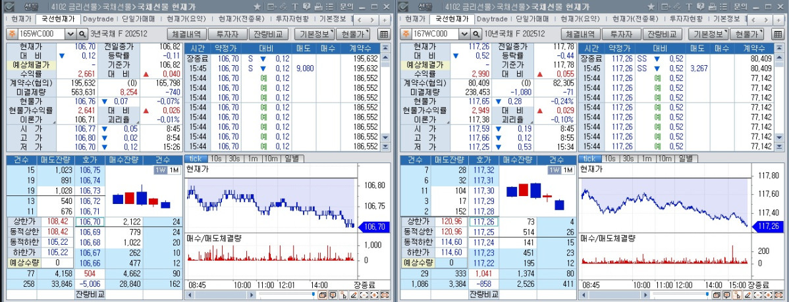Open the 167WC000 code dropdown
The height and width of the screenshot is (302, 789).
pos(464,34)
